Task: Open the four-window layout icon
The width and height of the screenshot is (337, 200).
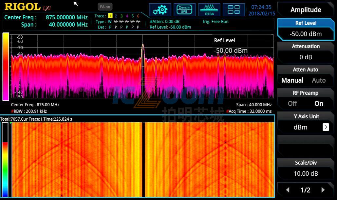Action: [234, 10]
